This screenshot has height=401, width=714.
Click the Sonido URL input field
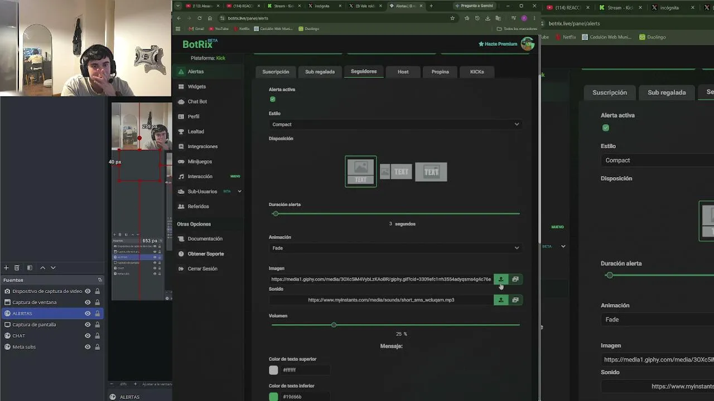click(381, 300)
